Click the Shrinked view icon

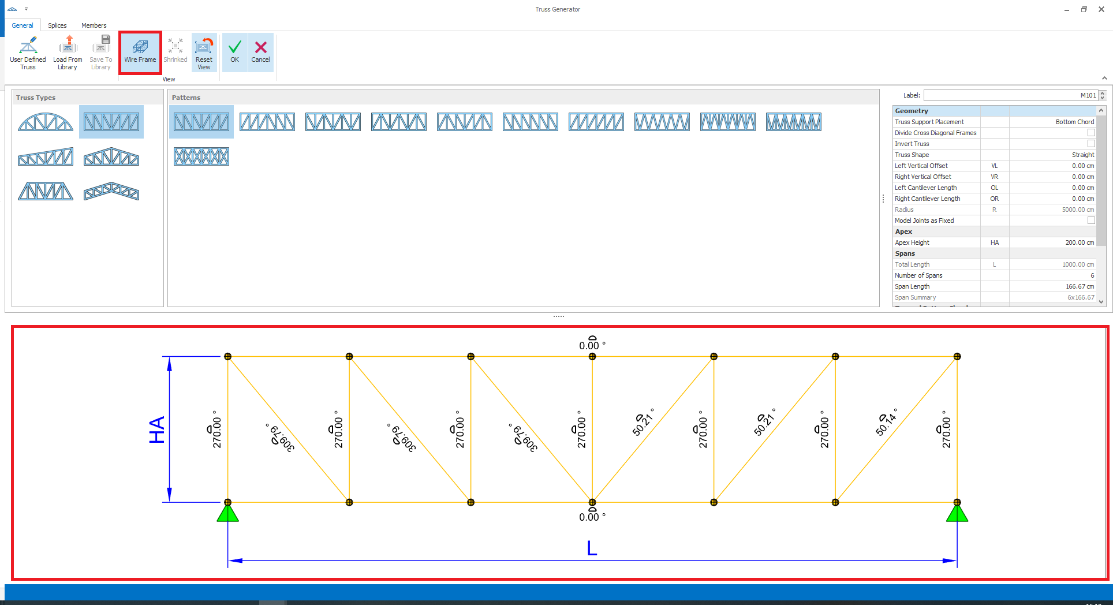(x=175, y=52)
